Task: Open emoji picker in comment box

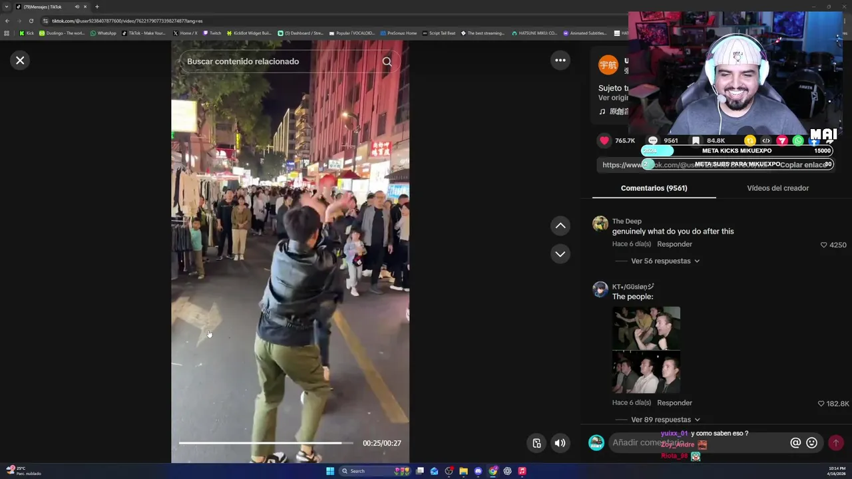Action: tap(811, 442)
